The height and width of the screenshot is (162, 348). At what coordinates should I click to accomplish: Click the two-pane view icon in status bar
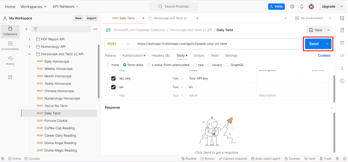(x=337, y=159)
